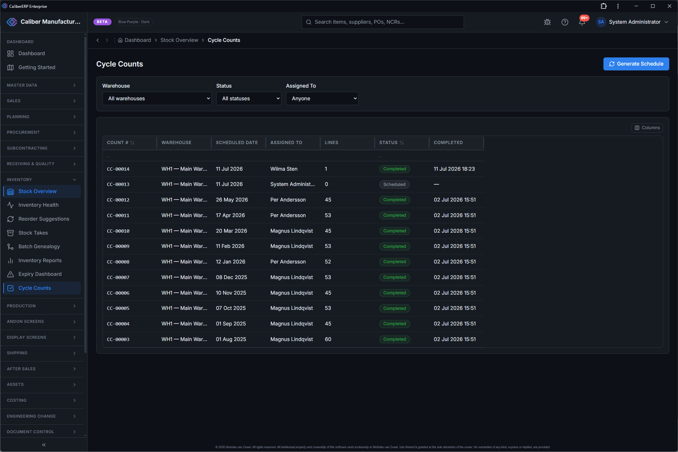Click the Getting Started map icon
Screen dimensions: 678x452
pos(10,67)
